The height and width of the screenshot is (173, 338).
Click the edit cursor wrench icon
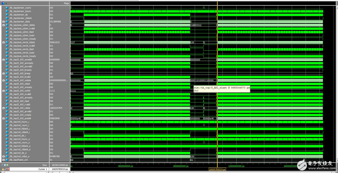pos(6,169)
